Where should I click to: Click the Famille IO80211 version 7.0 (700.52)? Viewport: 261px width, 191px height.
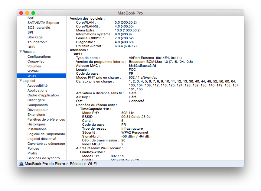(x=124, y=38)
